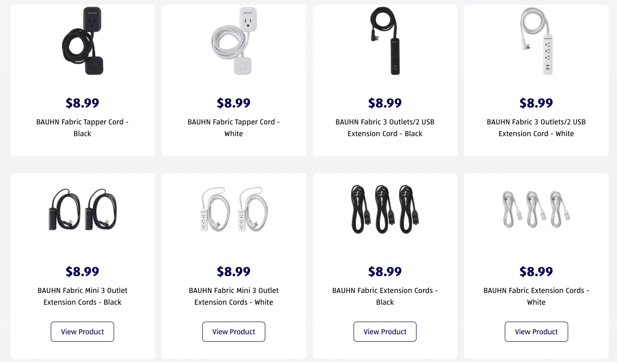617x362 pixels.
Task: Select white Mini 3 Outlet cords image
Action: tap(233, 209)
